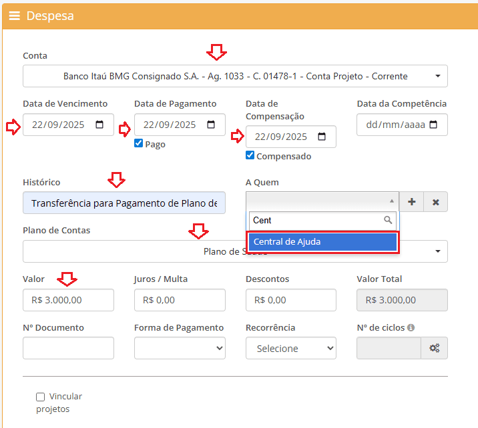Click the Histórico text field
Screen dimensions: 478x428
(124, 203)
